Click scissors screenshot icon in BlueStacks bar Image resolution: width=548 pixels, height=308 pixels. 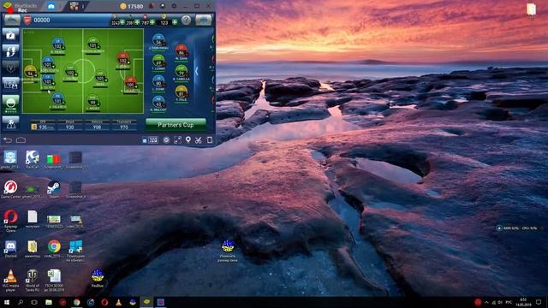pyautogui.click(x=199, y=140)
